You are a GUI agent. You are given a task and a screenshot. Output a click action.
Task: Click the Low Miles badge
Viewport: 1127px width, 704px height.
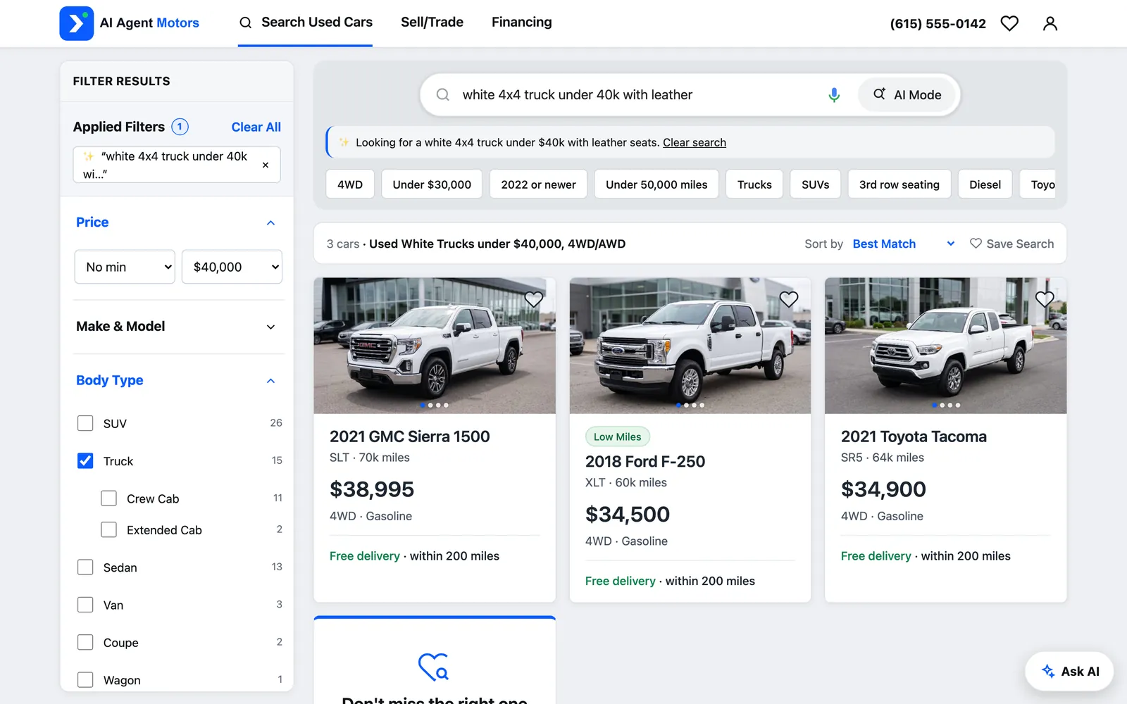click(x=617, y=436)
